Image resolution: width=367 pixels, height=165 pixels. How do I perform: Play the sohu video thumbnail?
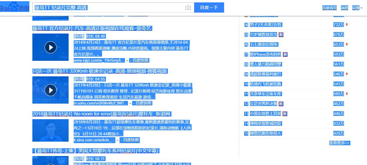(x=51, y=90)
